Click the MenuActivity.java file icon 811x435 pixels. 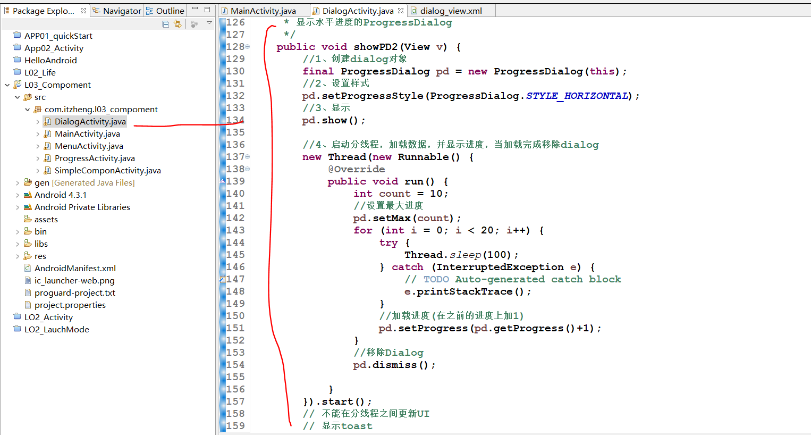tap(48, 146)
